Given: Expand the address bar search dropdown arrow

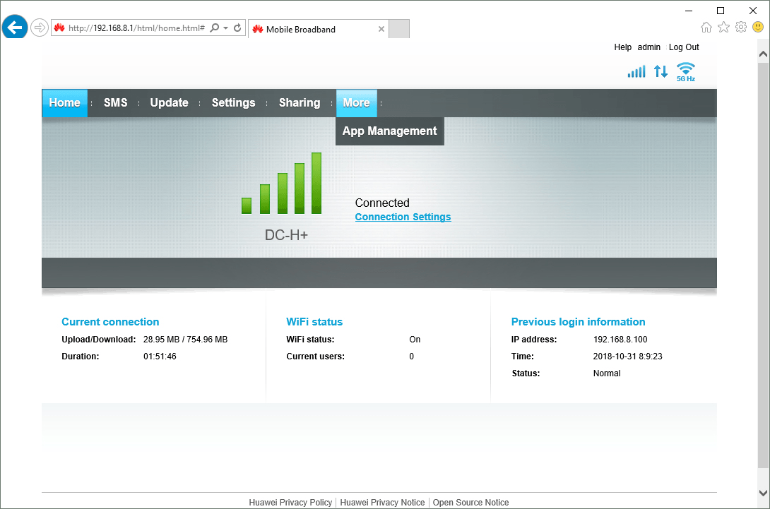Looking at the screenshot, I should (226, 28).
